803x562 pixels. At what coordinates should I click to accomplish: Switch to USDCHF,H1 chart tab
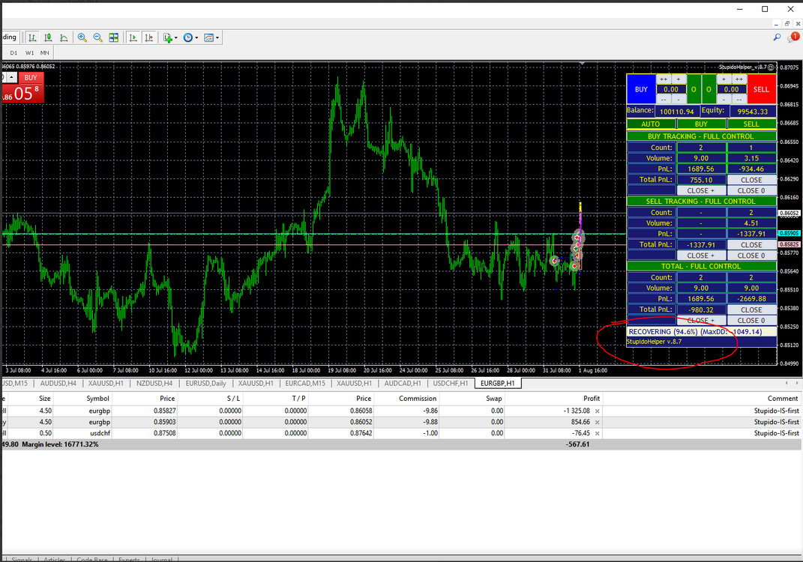(x=451, y=384)
